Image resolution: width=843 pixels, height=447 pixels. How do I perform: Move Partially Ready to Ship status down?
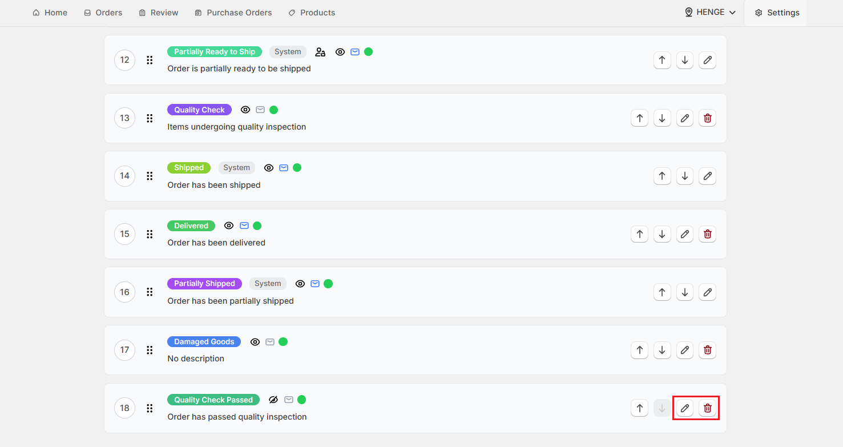point(685,60)
